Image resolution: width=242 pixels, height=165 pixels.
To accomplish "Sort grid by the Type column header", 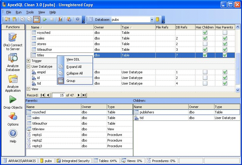I will point(138,27).
